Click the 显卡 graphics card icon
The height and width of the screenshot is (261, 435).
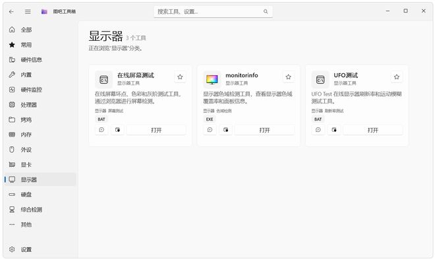[12, 165]
